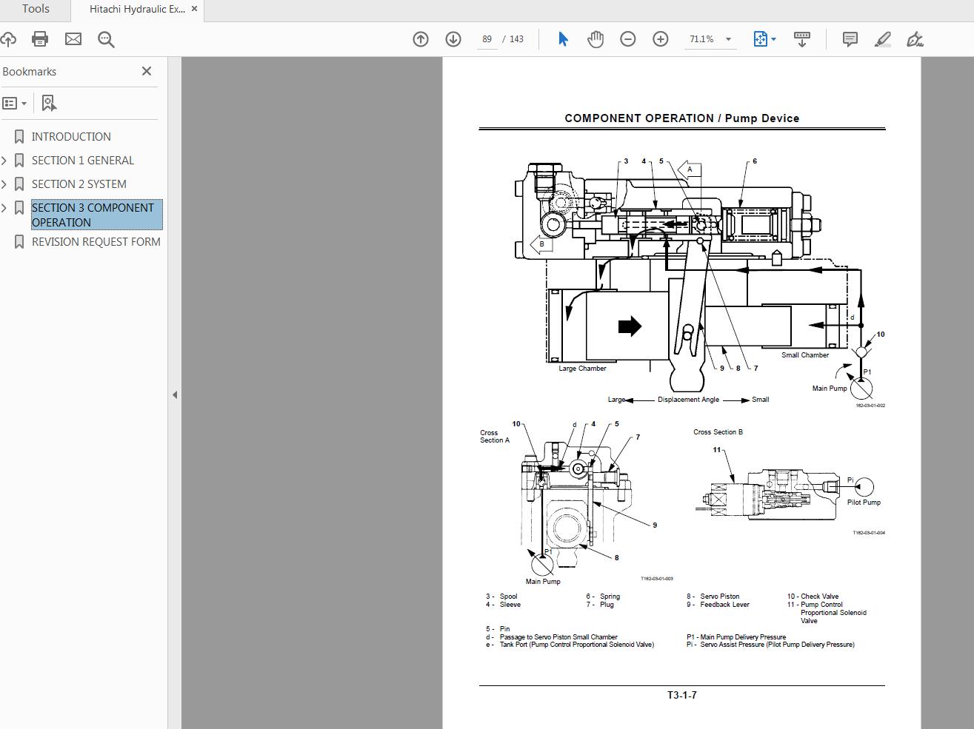Open the Add comment sticky note tool

[850, 39]
